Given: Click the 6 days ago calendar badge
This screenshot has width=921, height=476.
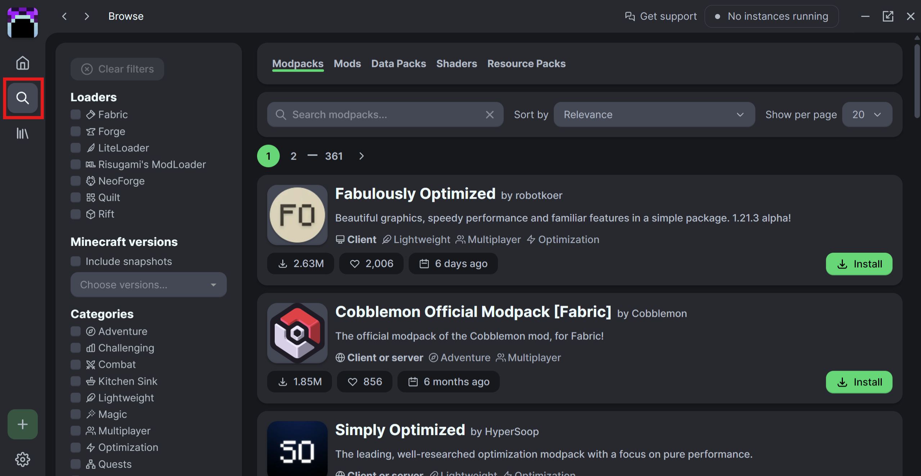Looking at the screenshot, I should tap(453, 264).
